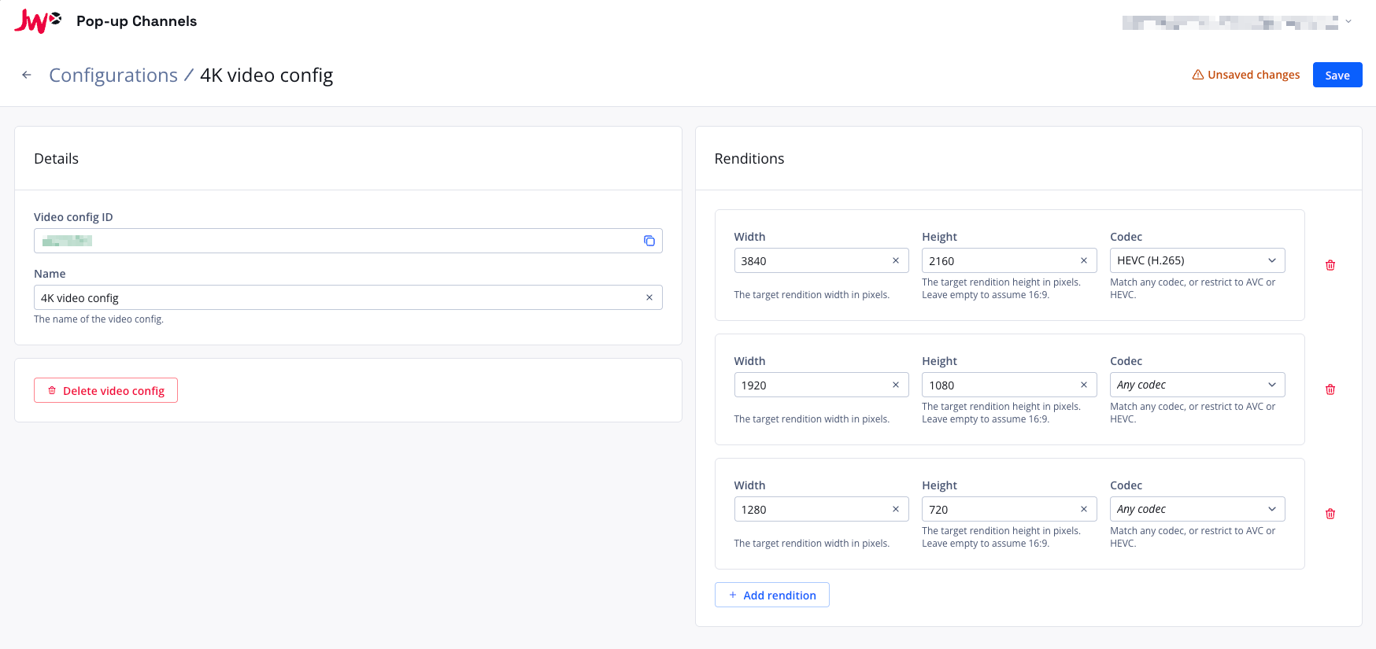Click the Save button

tap(1337, 75)
